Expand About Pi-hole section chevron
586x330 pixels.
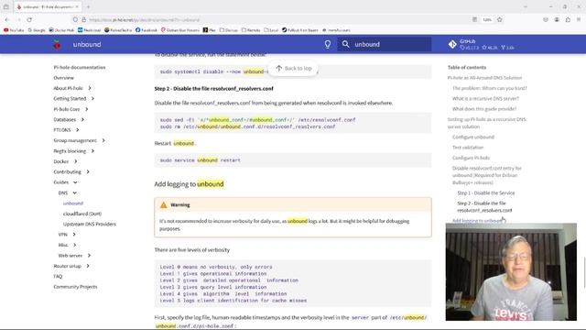click(90, 88)
